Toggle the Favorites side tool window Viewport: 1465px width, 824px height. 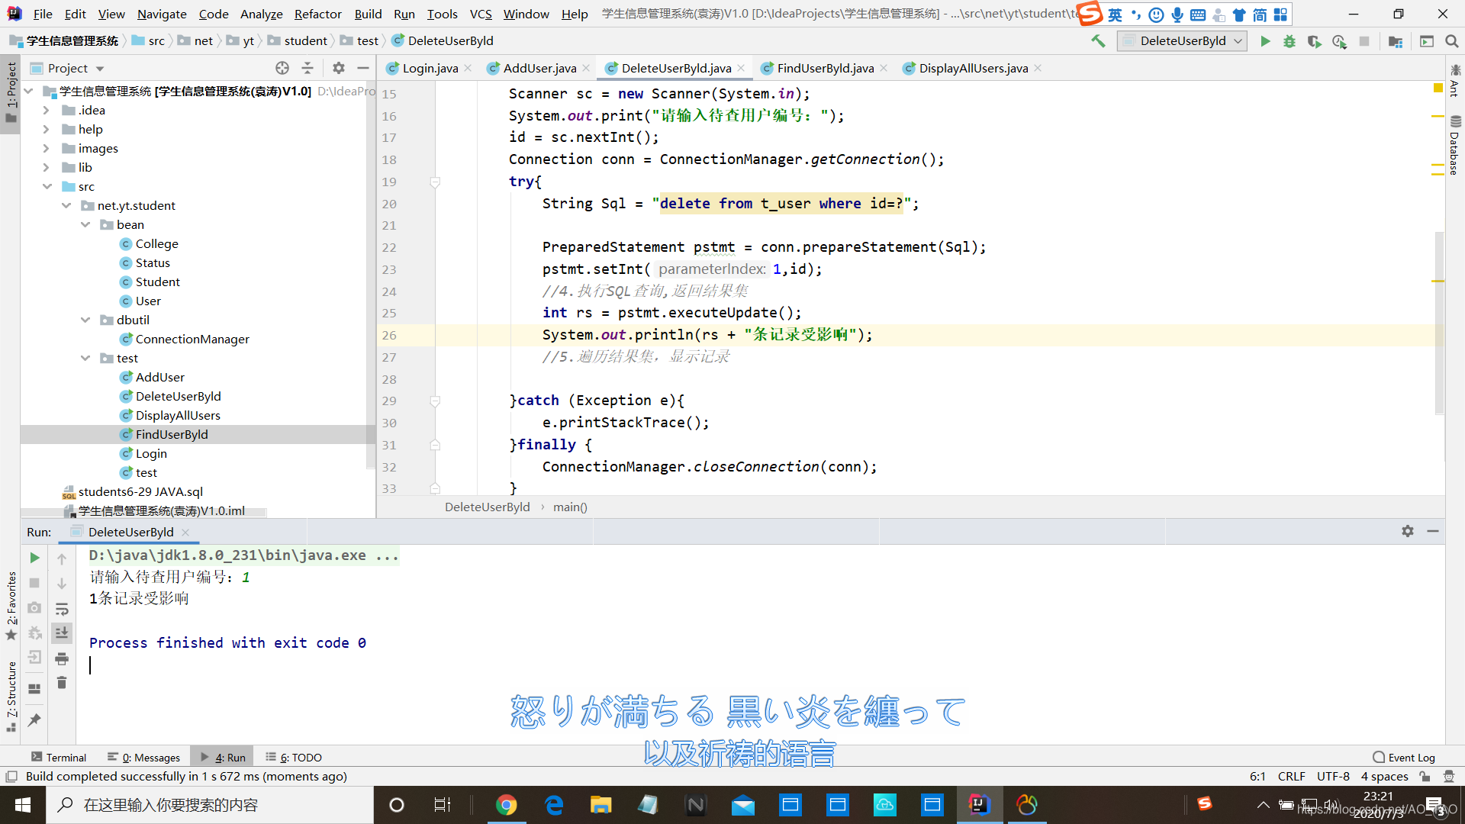[11, 607]
